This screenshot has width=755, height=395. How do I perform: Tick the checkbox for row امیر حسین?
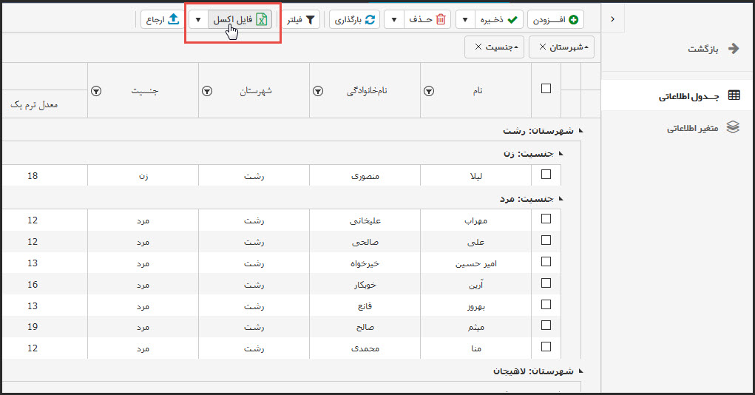point(546,262)
